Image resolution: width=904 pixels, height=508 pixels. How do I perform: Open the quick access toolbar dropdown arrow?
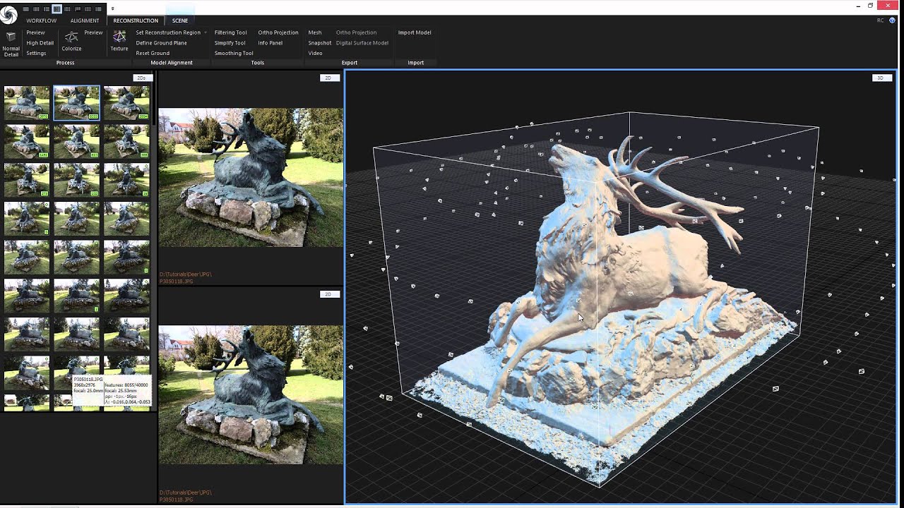(112, 9)
